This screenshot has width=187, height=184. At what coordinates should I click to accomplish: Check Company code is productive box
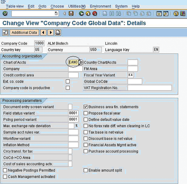click(x=68, y=88)
